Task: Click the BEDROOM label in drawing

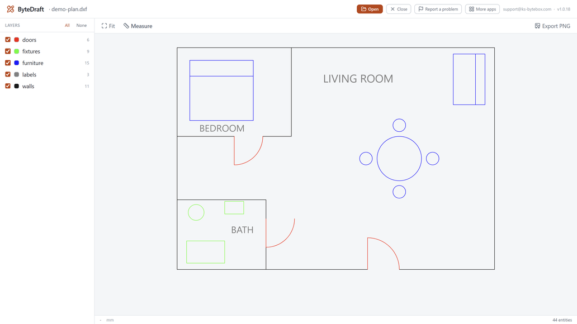Action: click(222, 128)
